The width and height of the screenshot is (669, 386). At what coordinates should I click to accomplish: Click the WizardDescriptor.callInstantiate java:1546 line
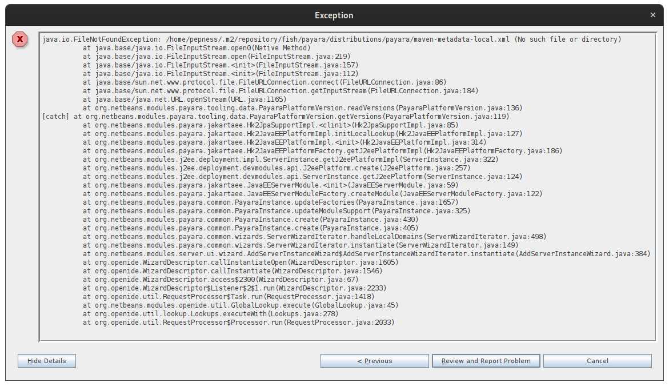click(233, 270)
